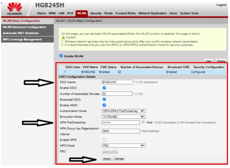Screen dimensions: 230x168
Task: Toggle the Enable WMM checkbox
Action: (104, 105)
